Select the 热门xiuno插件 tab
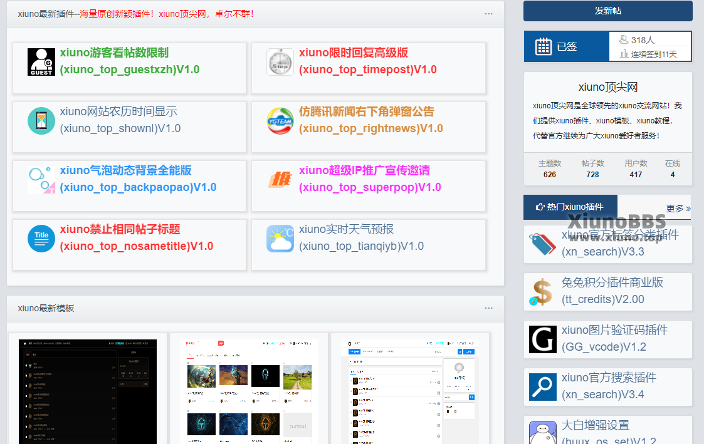Image resolution: width=704 pixels, height=444 pixels. (x=570, y=207)
